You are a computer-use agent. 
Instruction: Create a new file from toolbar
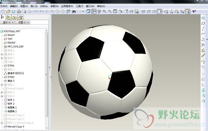(3, 12)
